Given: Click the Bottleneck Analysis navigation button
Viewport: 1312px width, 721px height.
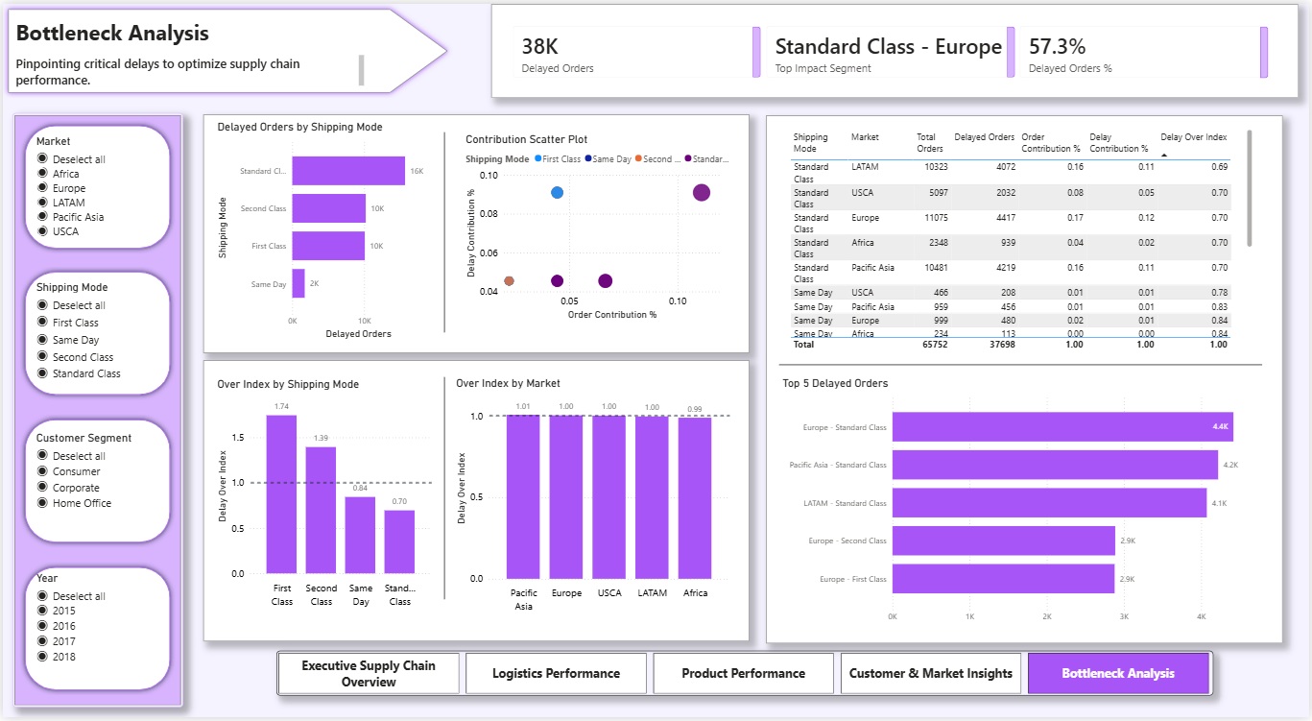Looking at the screenshot, I should tap(1118, 673).
